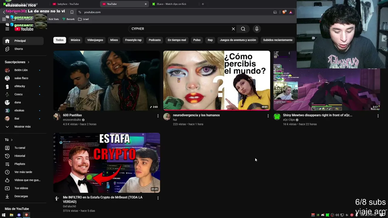The height and width of the screenshot is (218, 388).
Task: Open Brave Rewards triangle icon
Action: 290,12
